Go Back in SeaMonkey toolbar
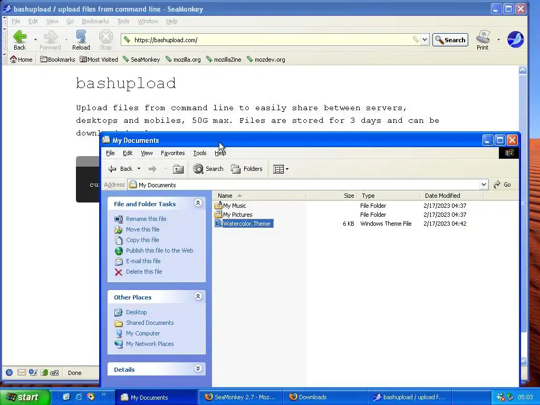 [x=20, y=40]
